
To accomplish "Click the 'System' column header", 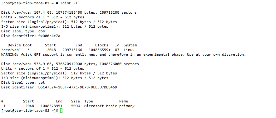I will [130, 45].
